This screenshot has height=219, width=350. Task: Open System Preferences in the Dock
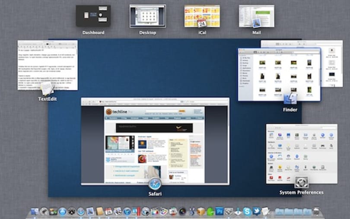pyautogui.click(x=229, y=211)
